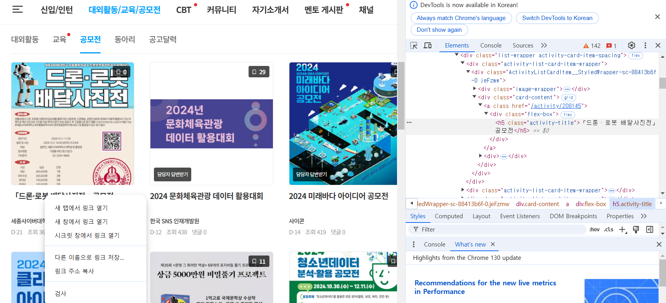Open the '2024 미래바다 아이디어 공모전' title

click(338, 196)
